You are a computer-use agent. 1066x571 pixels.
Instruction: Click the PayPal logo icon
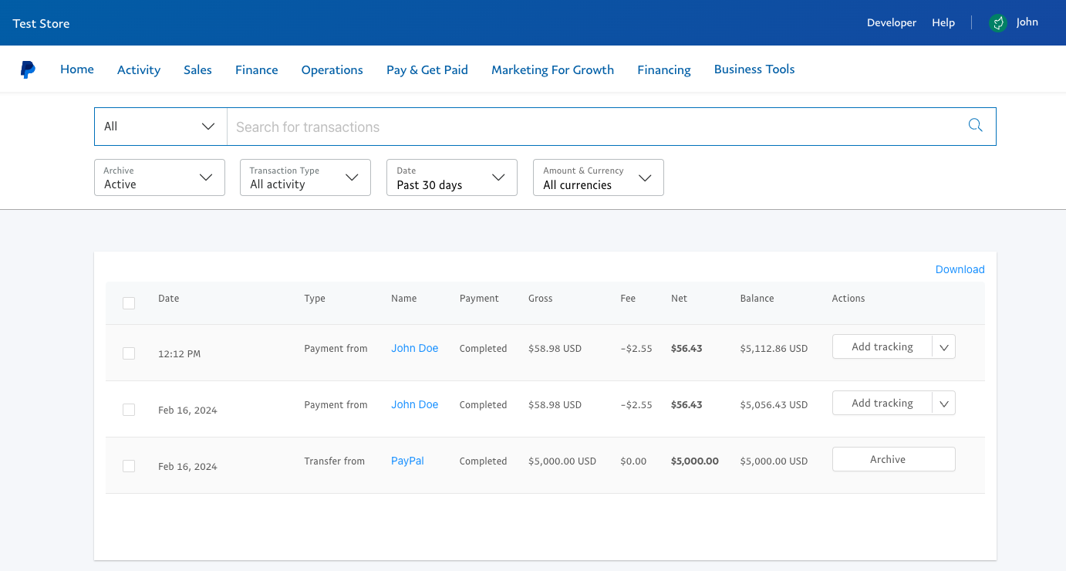(x=28, y=69)
